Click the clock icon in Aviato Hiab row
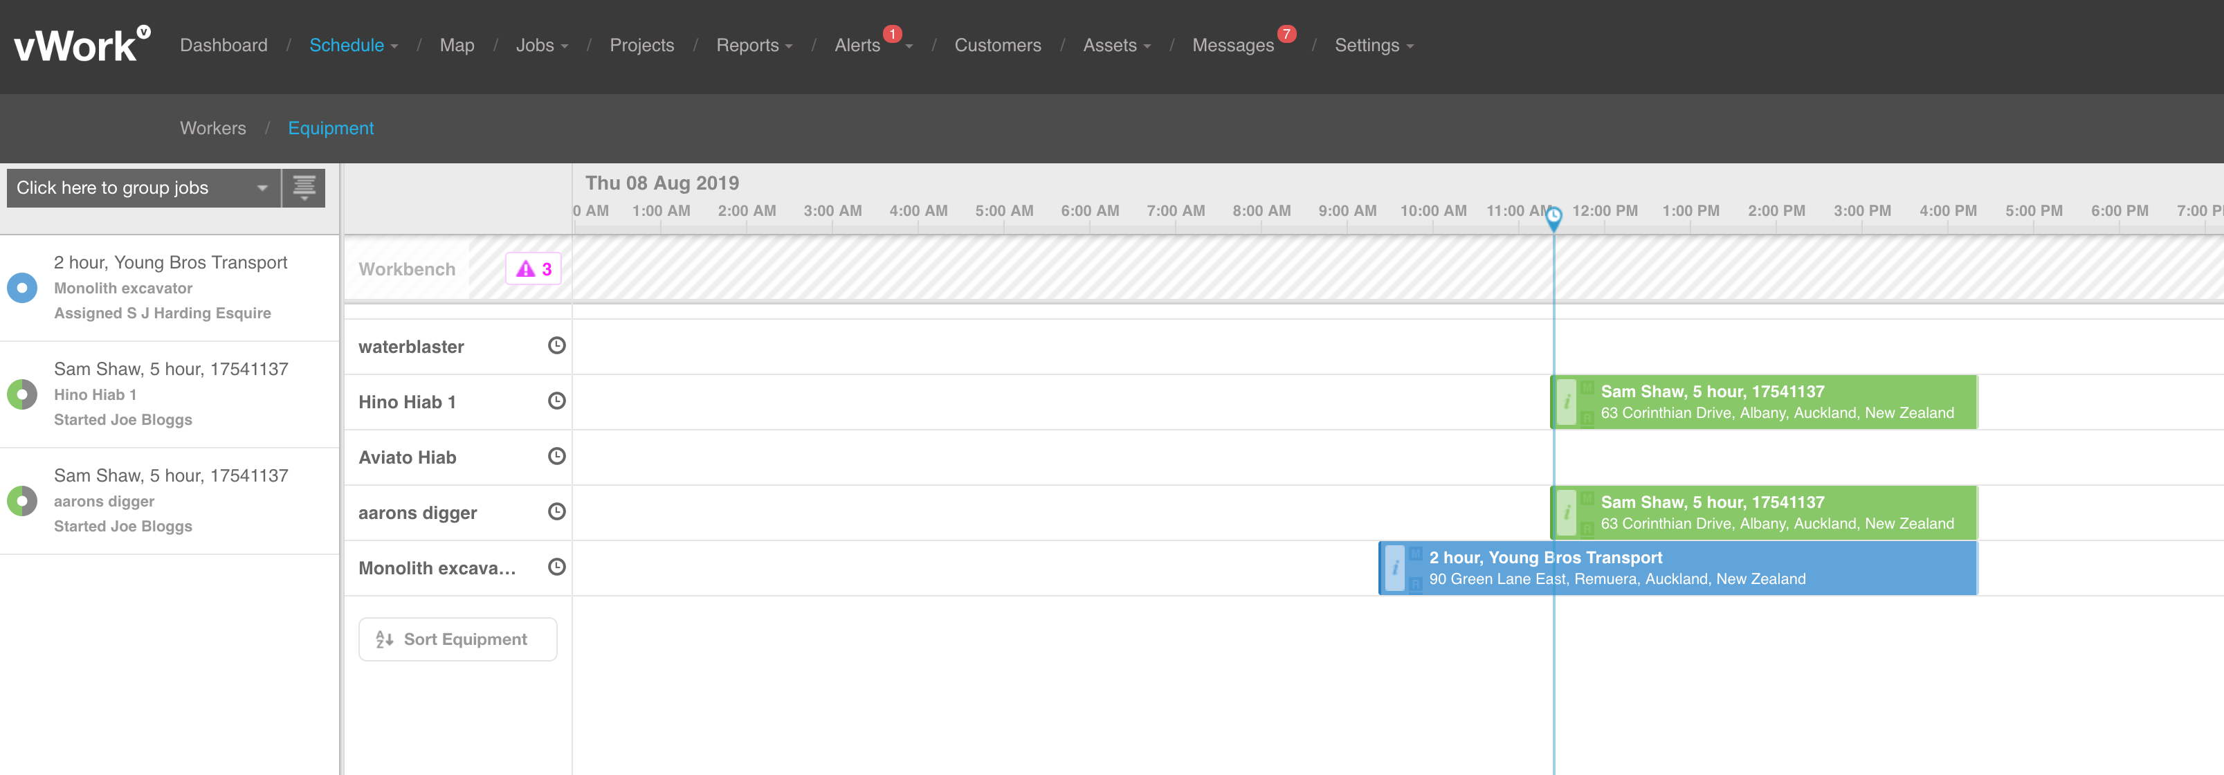Screen dimensions: 2224x775 pos(557,456)
